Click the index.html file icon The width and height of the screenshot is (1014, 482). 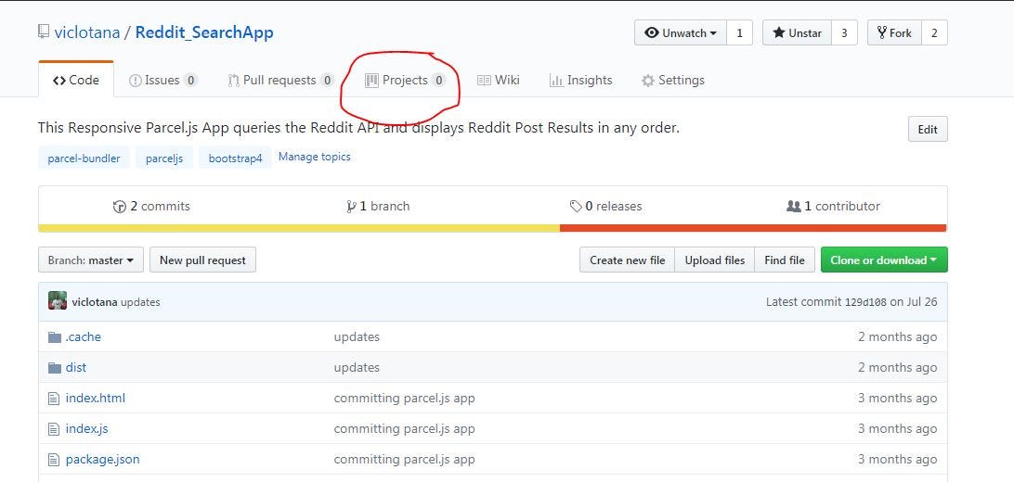pyautogui.click(x=54, y=399)
